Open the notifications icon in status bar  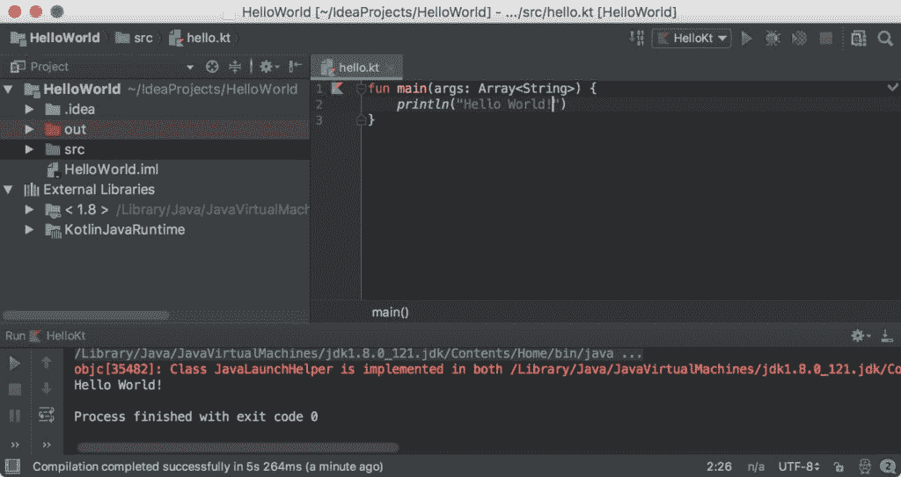888,466
